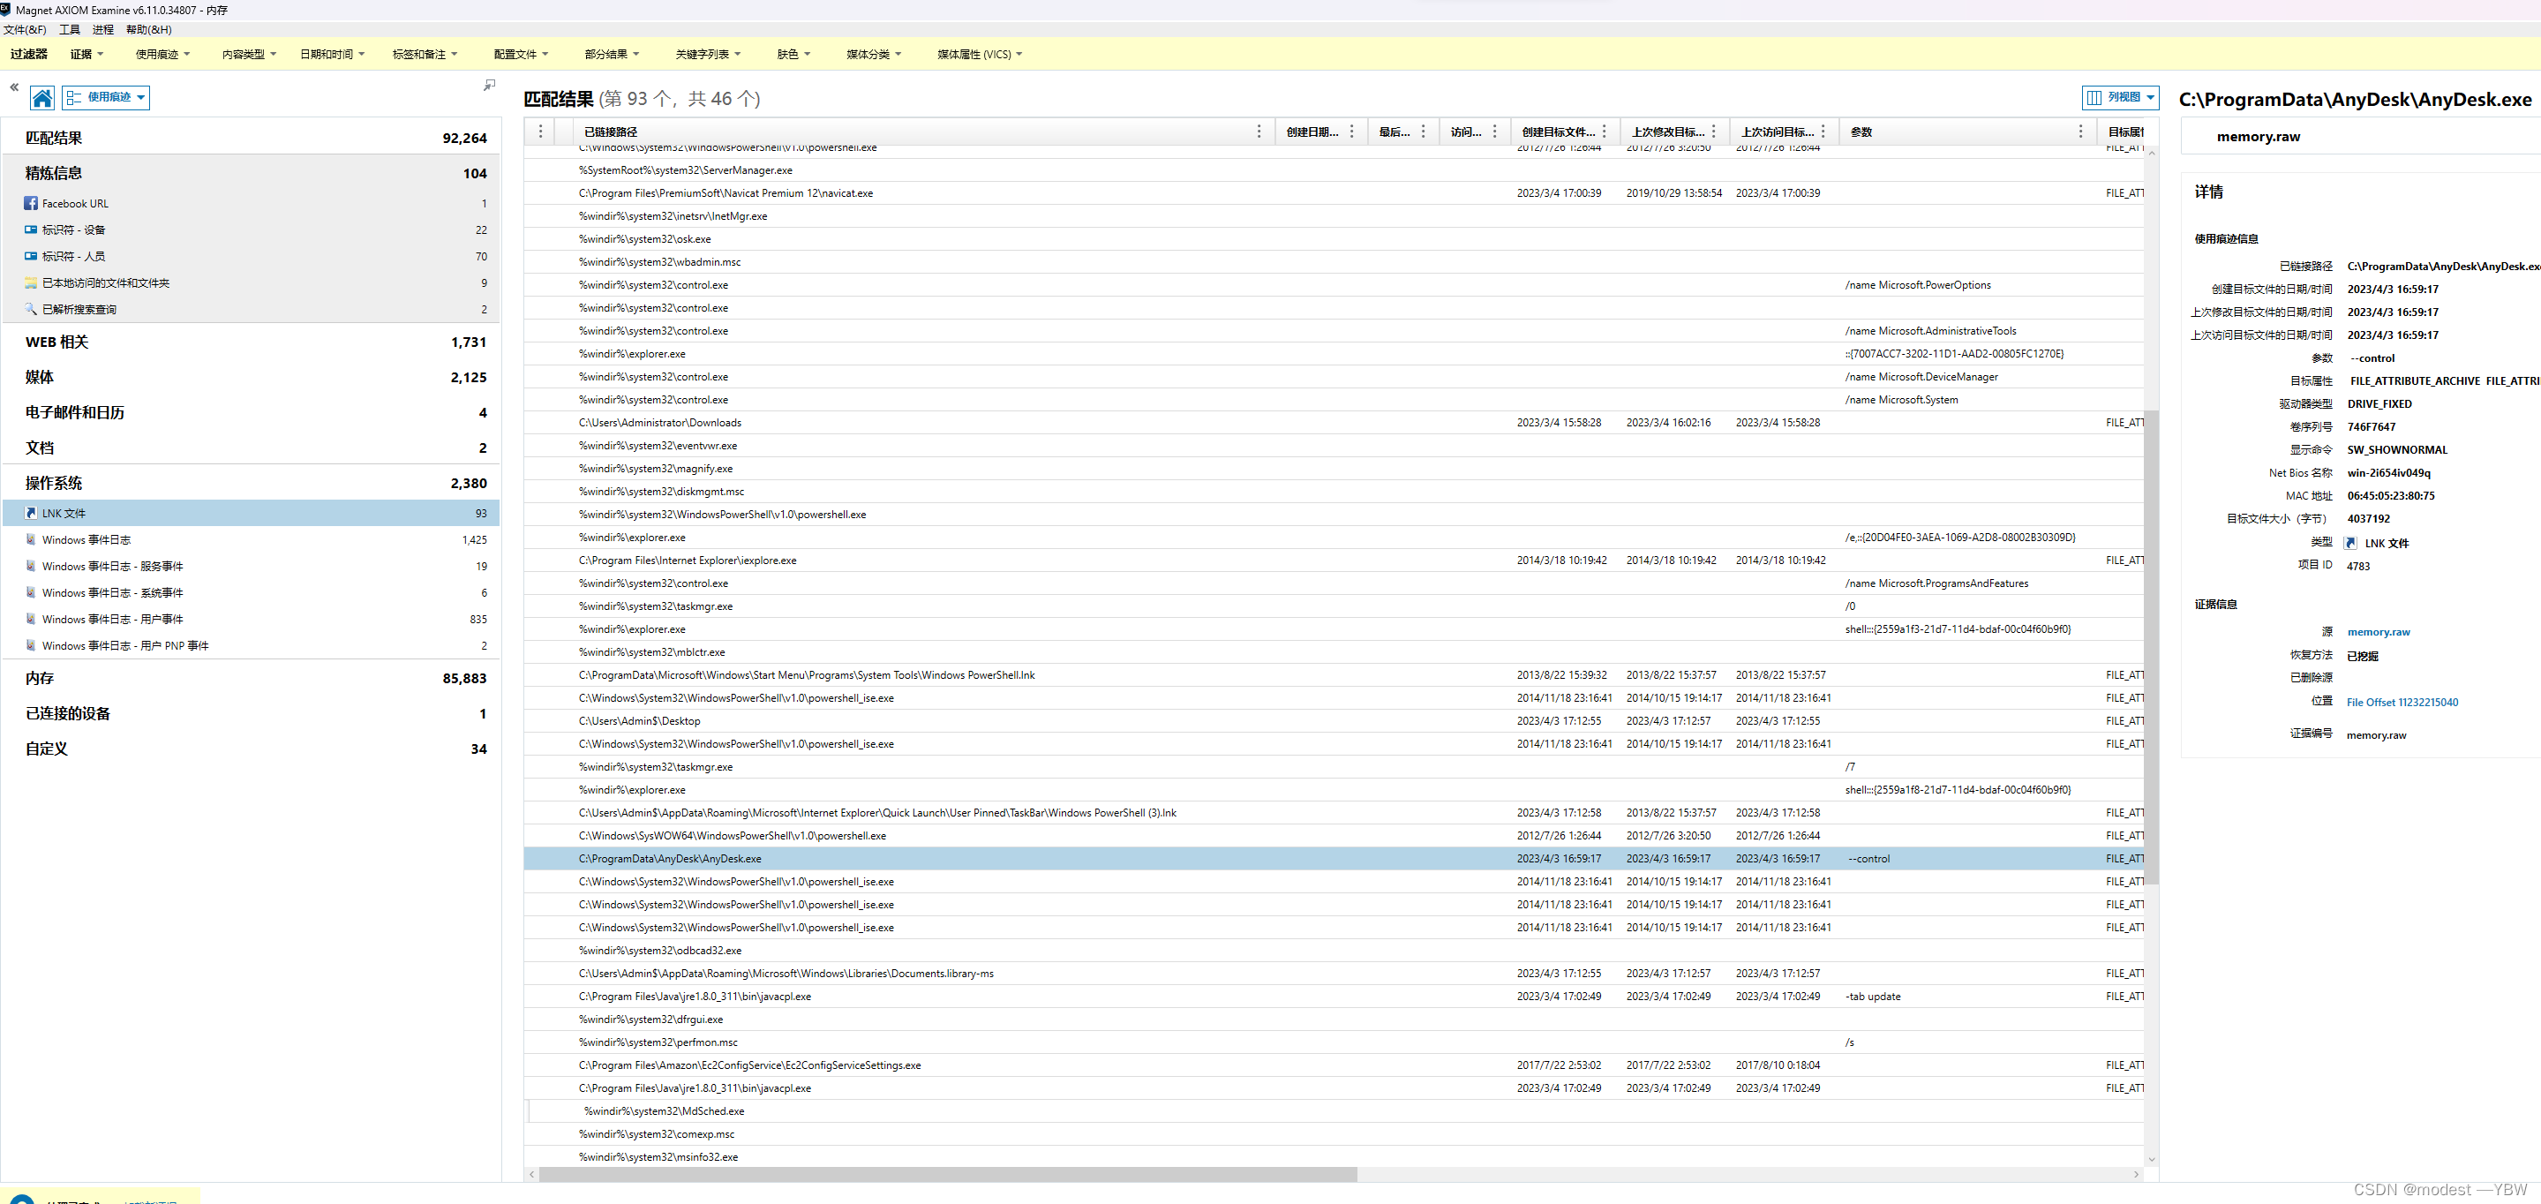The image size is (2541, 1204).
Task: Select the 标识符 - 设备 identifier item
Action: (73, 230)
